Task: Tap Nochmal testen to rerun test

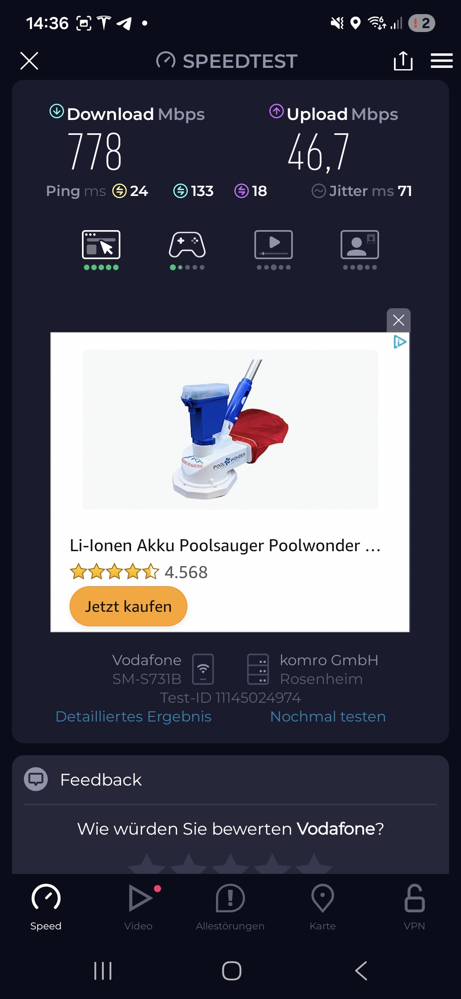Action: [328, 716]
